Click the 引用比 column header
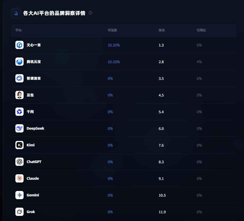Screen dimensions: 244x221 click(x=201, y=30)
